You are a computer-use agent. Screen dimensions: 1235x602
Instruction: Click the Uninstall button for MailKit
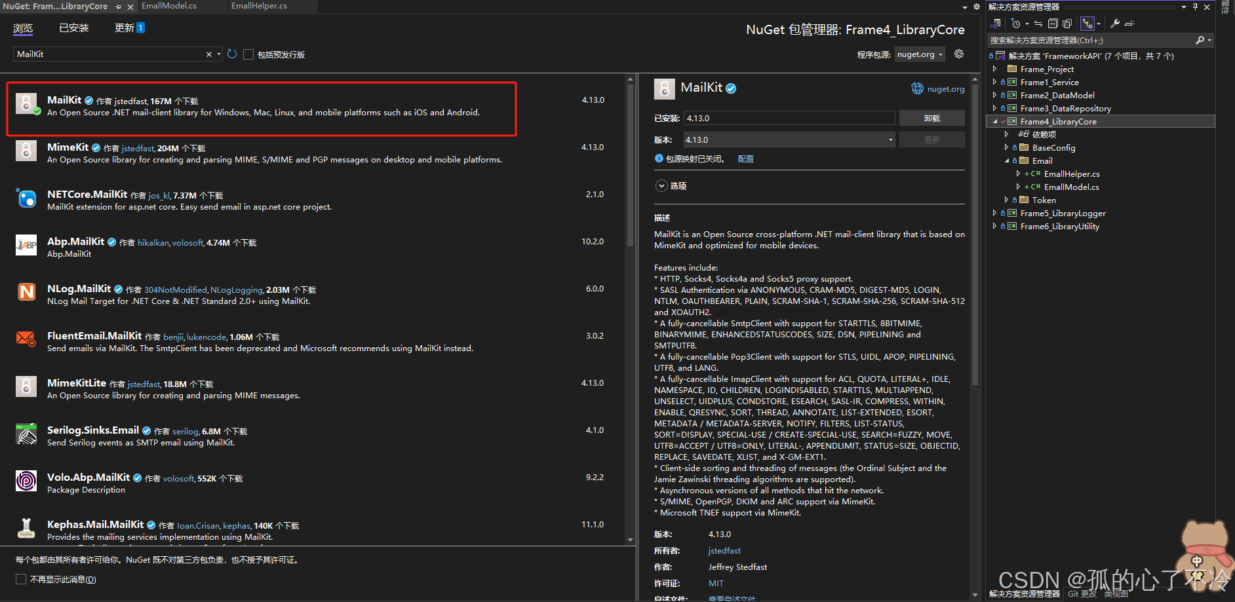coord(931,118)
